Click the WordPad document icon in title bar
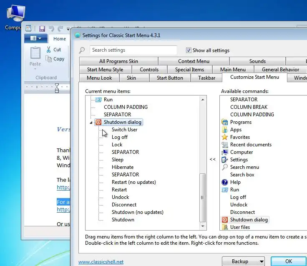Image resolution: width=307 pixels, height=266 pixels. [28, 28]
